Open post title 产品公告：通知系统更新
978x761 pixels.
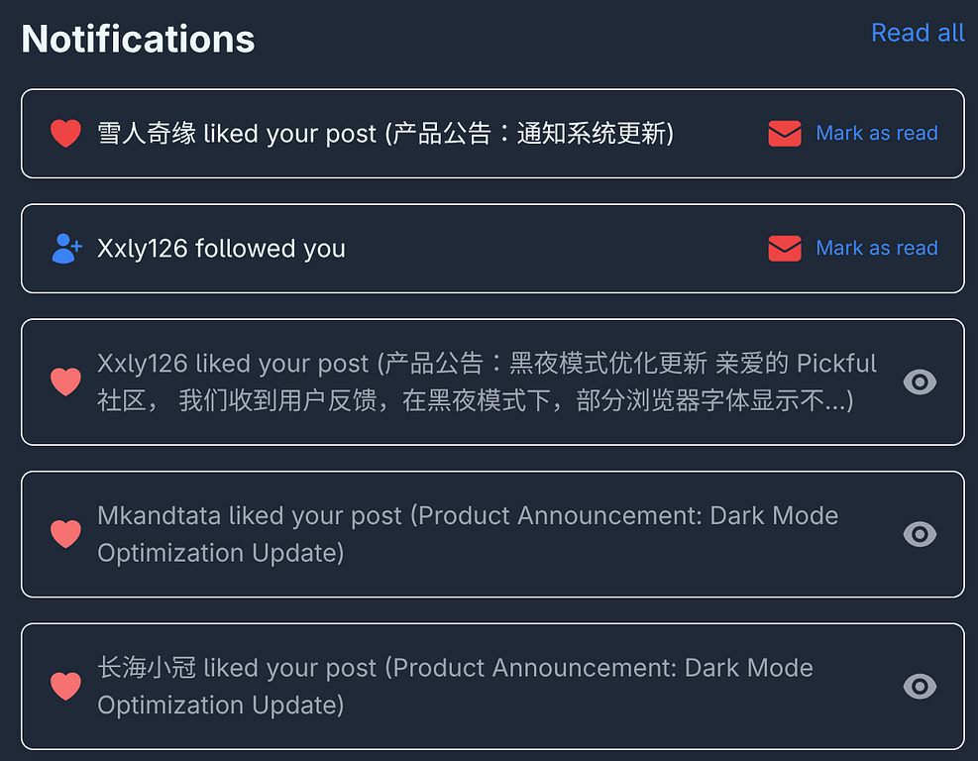point(529,134)
